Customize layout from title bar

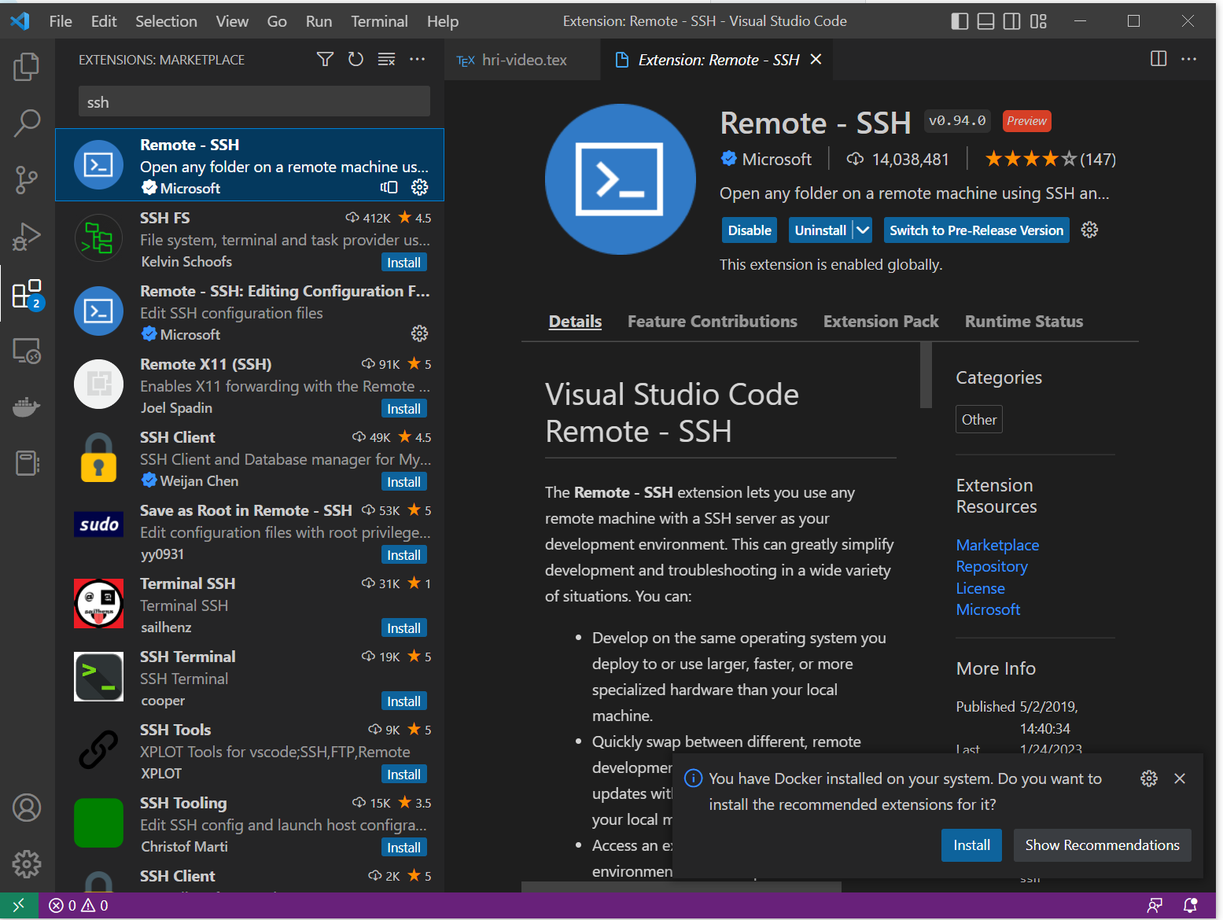pyautogui.click(x=1038, y=21)
